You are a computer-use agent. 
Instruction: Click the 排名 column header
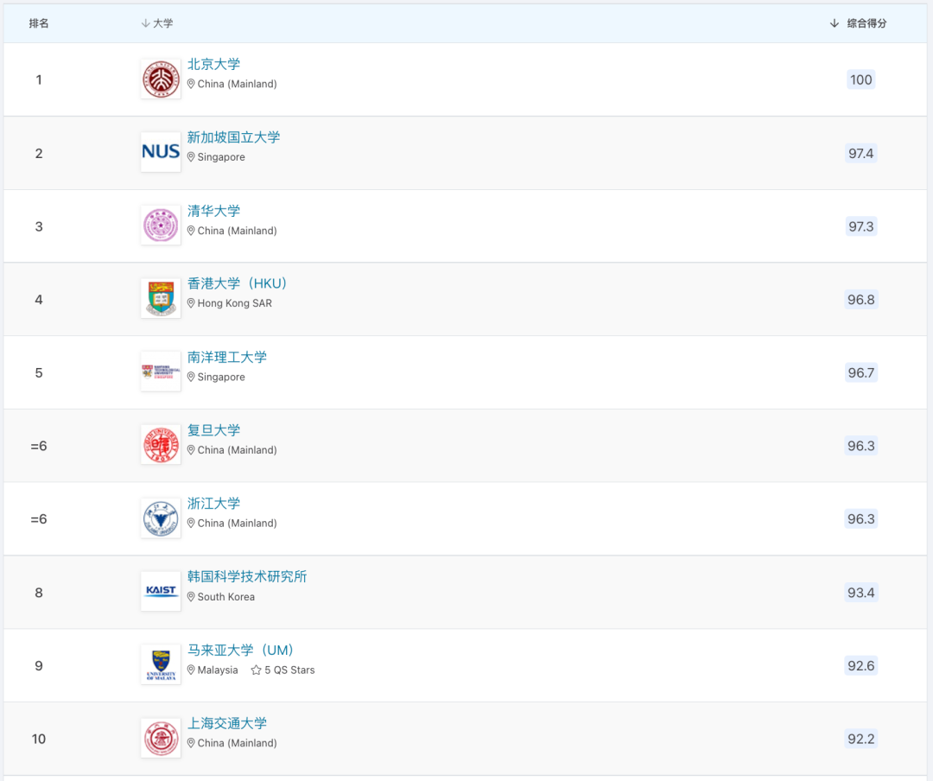click(x=39, y=23)
